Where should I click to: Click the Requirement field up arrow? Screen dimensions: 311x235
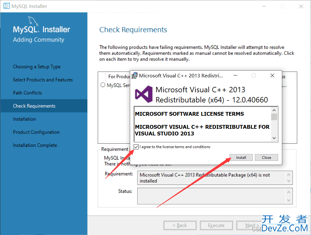click(x=289, y=175)
